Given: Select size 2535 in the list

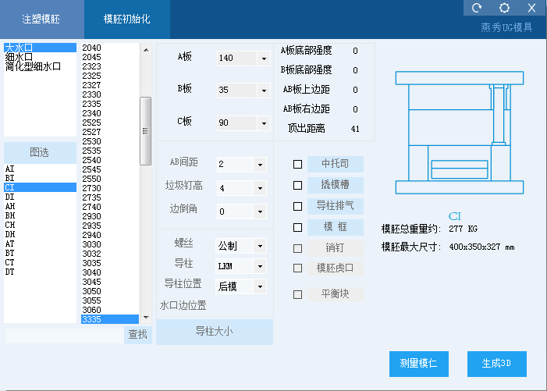Looking at the screenshot, I should [110, 151].
